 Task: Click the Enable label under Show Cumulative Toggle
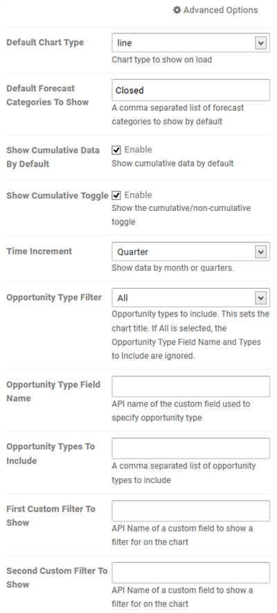(x=138, y=195)
